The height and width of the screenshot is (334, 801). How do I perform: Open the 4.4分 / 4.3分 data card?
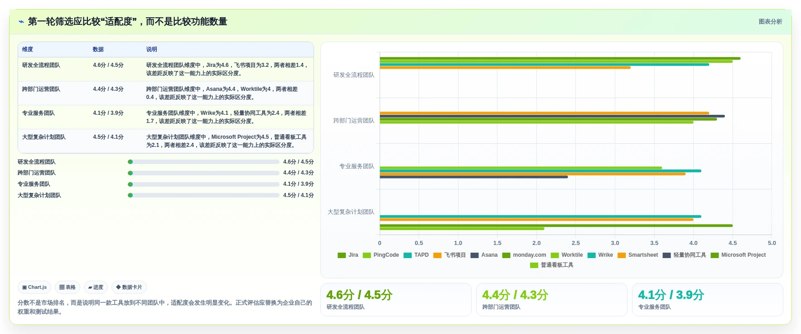click(x=552, y=300)
